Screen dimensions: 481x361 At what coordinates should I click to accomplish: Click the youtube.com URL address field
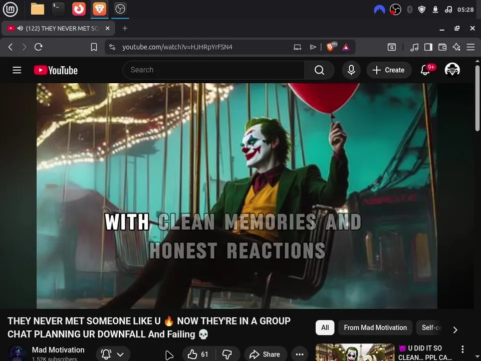177,47
